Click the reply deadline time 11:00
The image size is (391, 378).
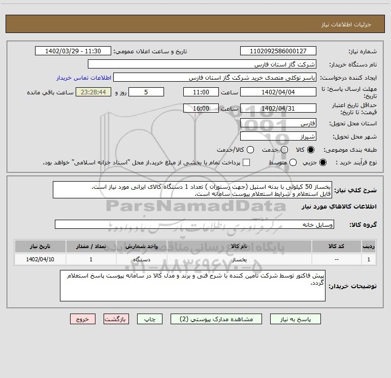point(201,92)
